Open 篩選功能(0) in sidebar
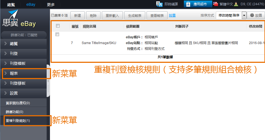The image size is (265, 140). point(23,112)
